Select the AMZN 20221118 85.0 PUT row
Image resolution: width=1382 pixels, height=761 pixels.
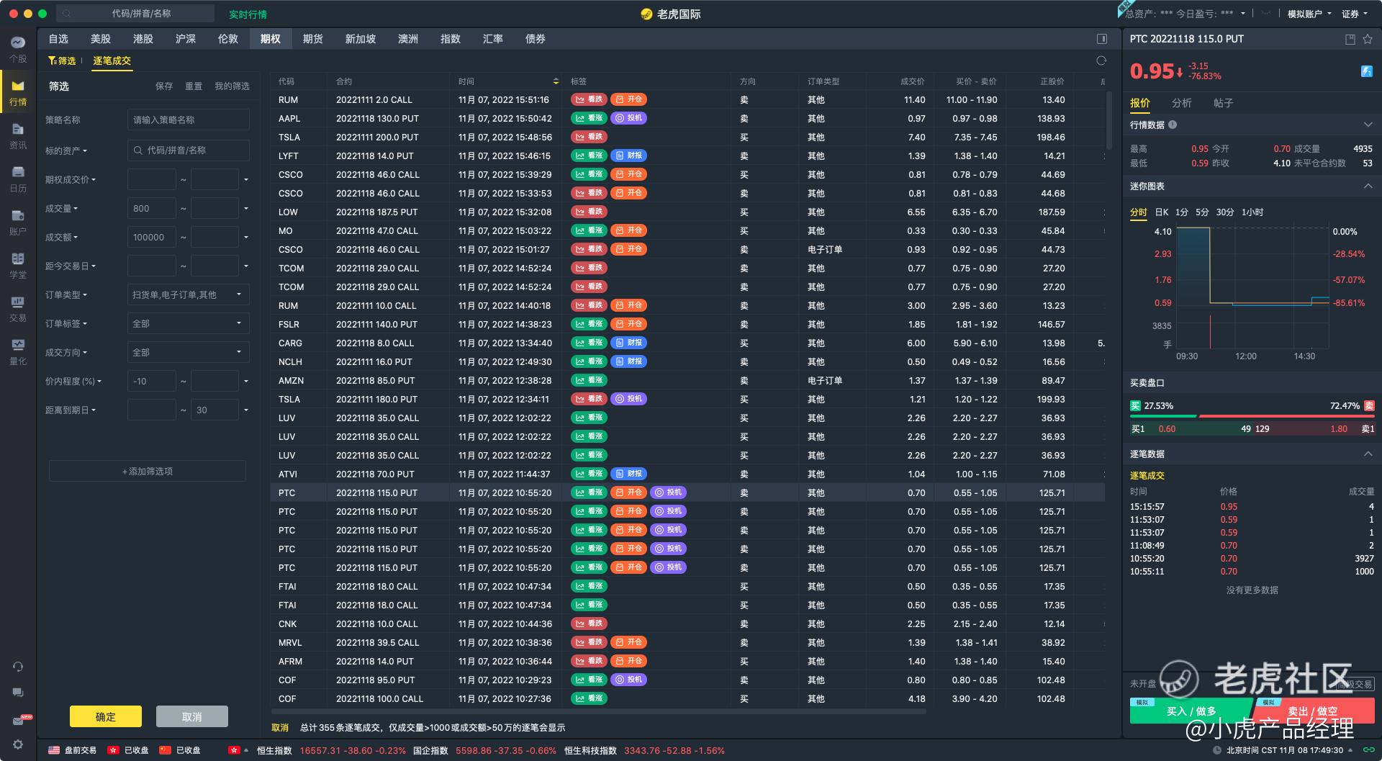pyautogui.click(x=687, y=380)
